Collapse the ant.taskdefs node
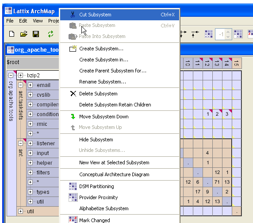 coord(20,85)
